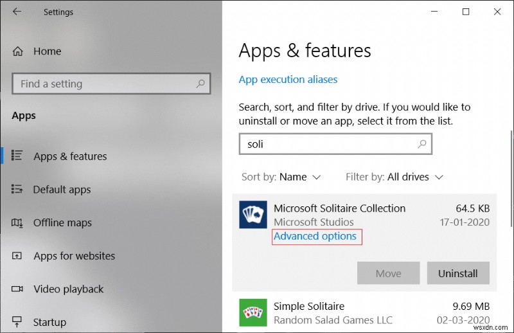Click the Apps & features list icon
Screen dimensions: 514x333
click(17, 156)
